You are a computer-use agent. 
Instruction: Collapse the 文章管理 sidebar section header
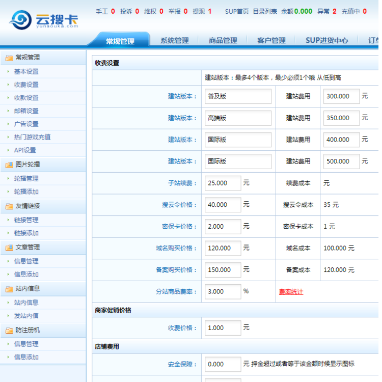(x=43, y=247)
